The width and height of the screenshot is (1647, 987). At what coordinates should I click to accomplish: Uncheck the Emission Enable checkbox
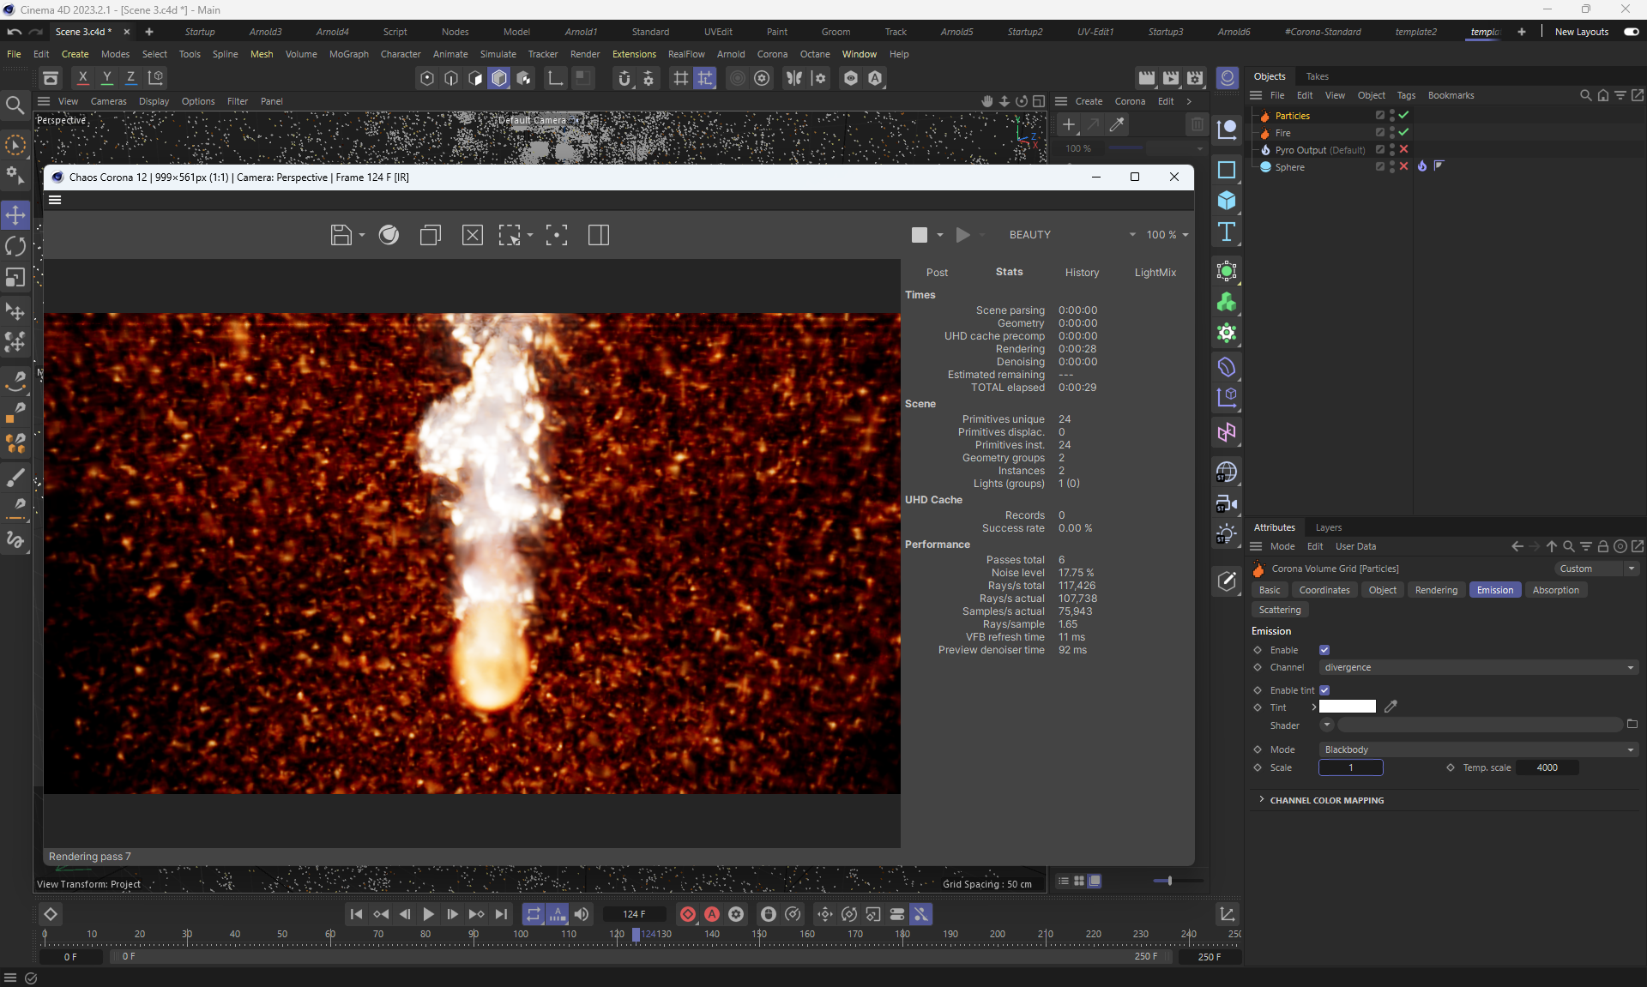[1324, 650]
